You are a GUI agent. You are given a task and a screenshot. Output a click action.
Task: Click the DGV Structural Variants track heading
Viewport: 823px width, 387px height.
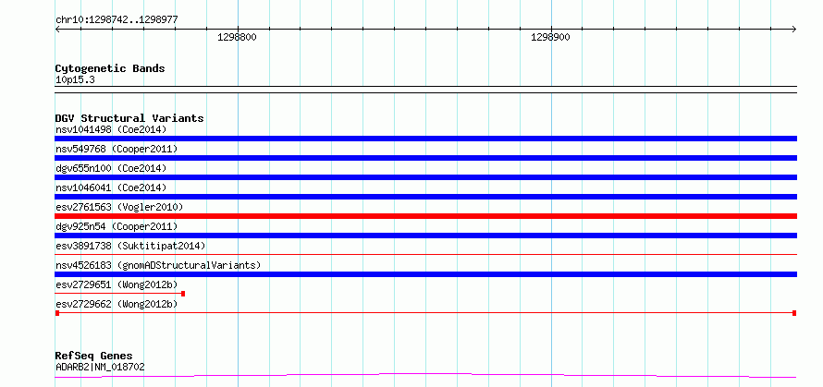129,118
